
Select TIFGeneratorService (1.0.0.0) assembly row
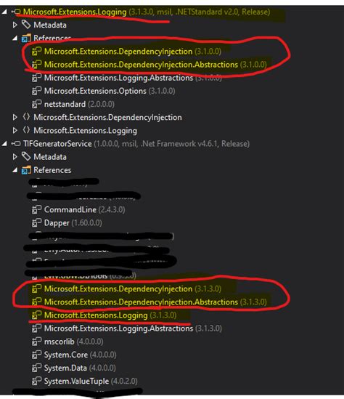coord(136,144)
